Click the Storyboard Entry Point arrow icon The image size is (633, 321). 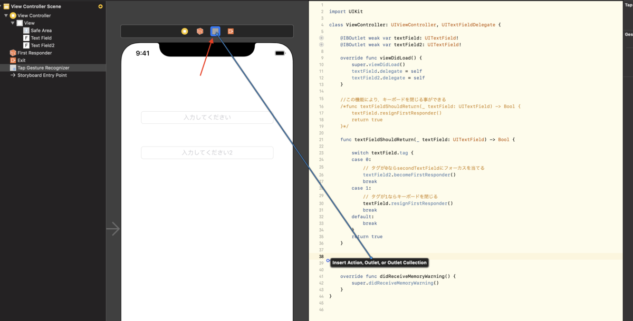(13, 75)
